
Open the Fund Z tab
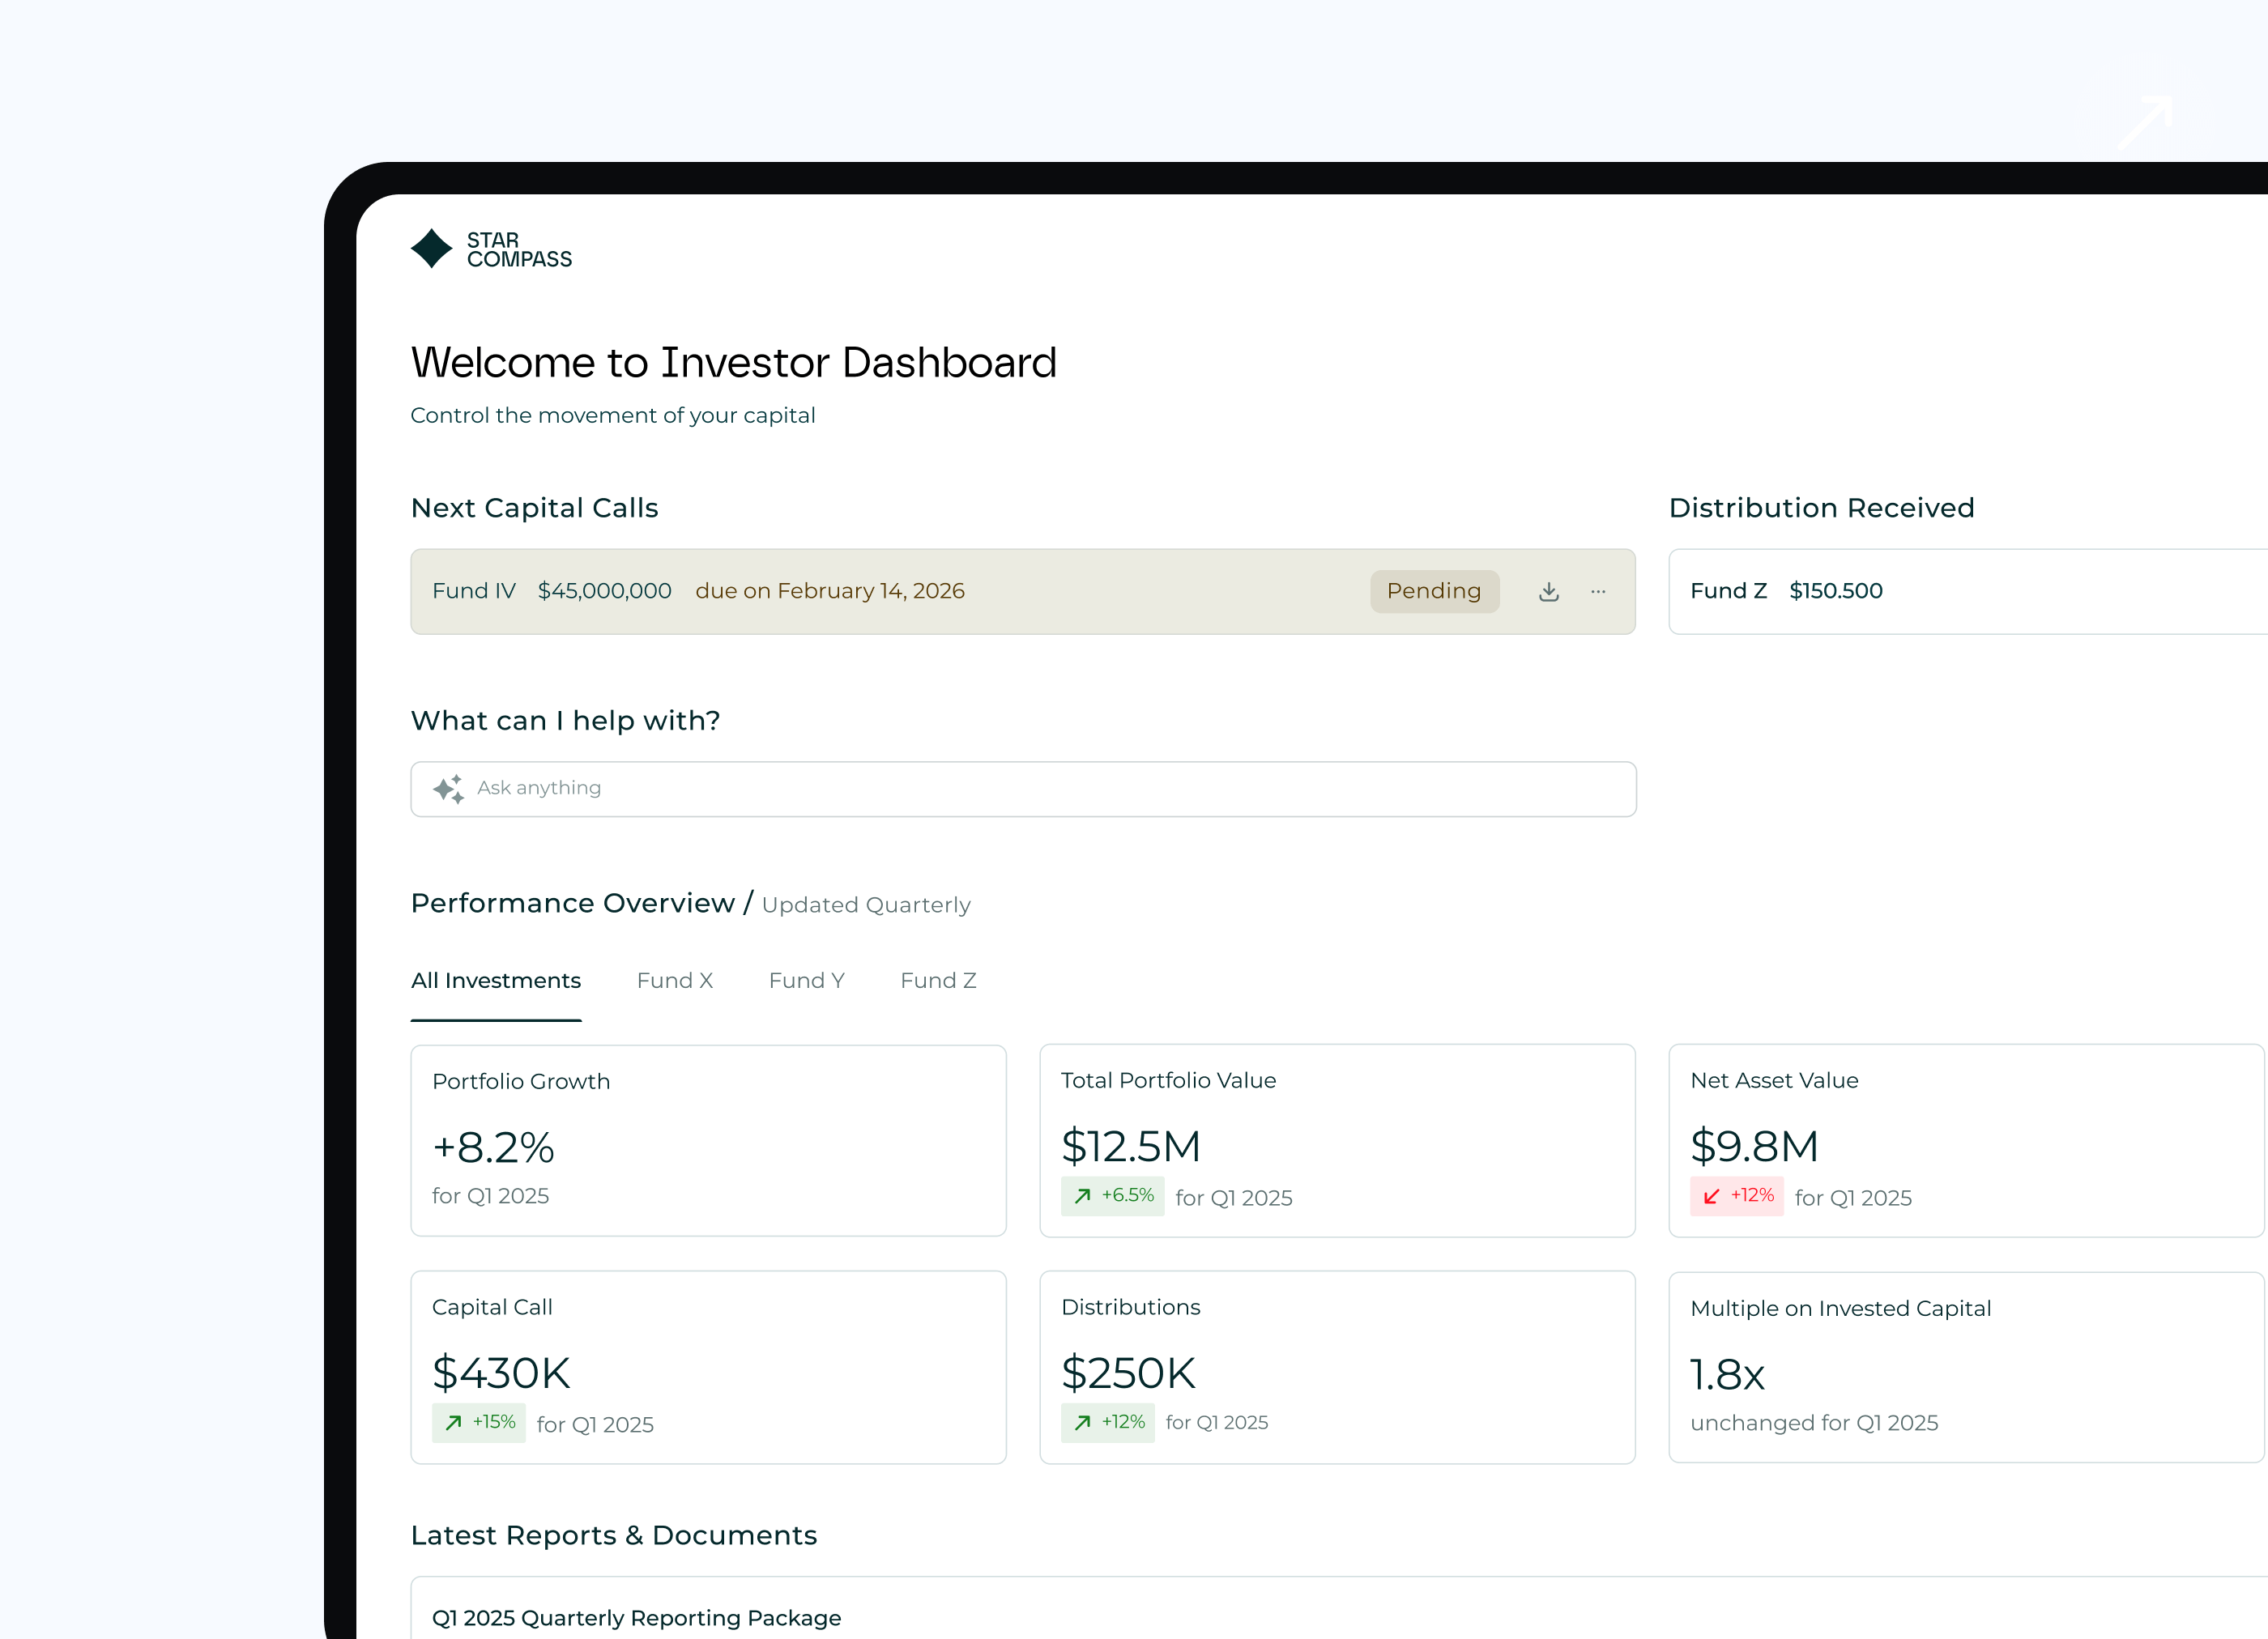[x=937, y=980]
